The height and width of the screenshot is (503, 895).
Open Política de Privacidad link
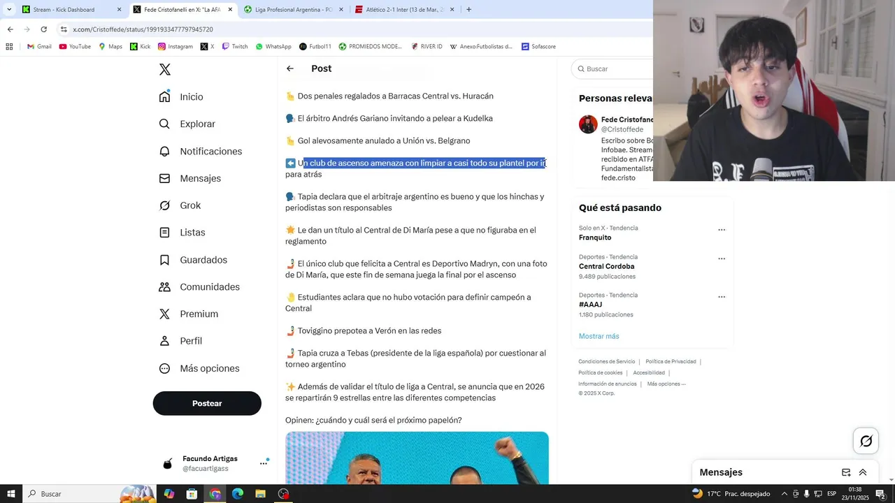[671, 362]
